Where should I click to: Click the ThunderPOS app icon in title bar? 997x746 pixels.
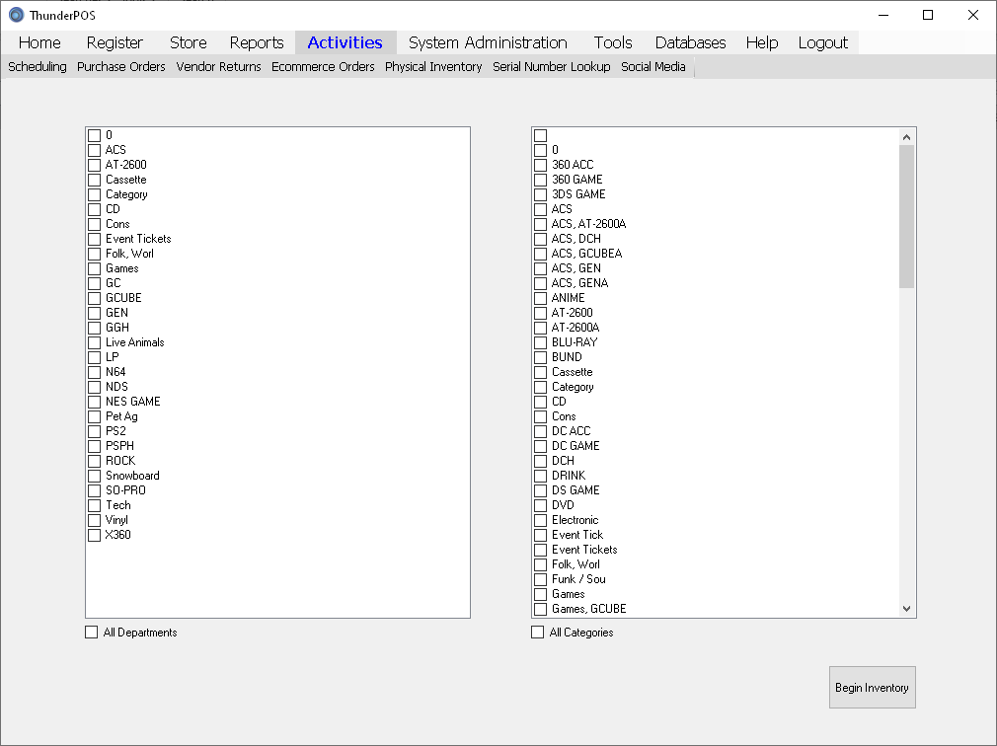point(16,15)
